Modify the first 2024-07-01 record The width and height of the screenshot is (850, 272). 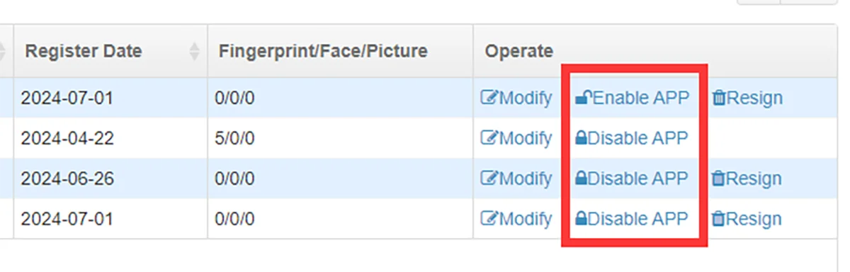[x=516, y=98]
